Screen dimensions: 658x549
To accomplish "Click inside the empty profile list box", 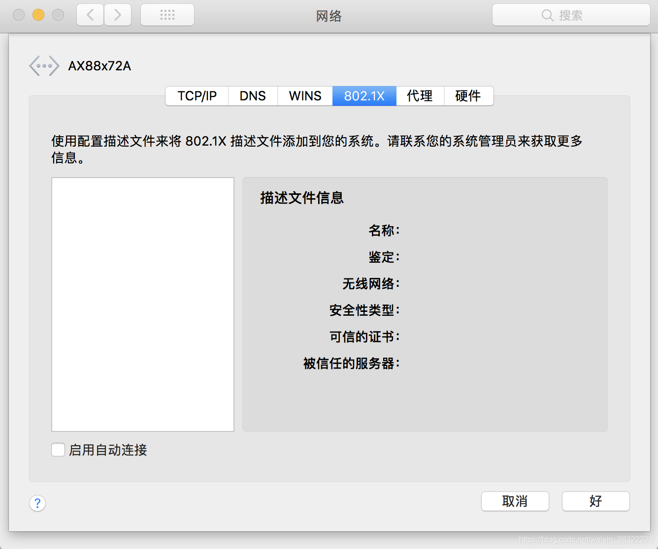I will (143, 305).
